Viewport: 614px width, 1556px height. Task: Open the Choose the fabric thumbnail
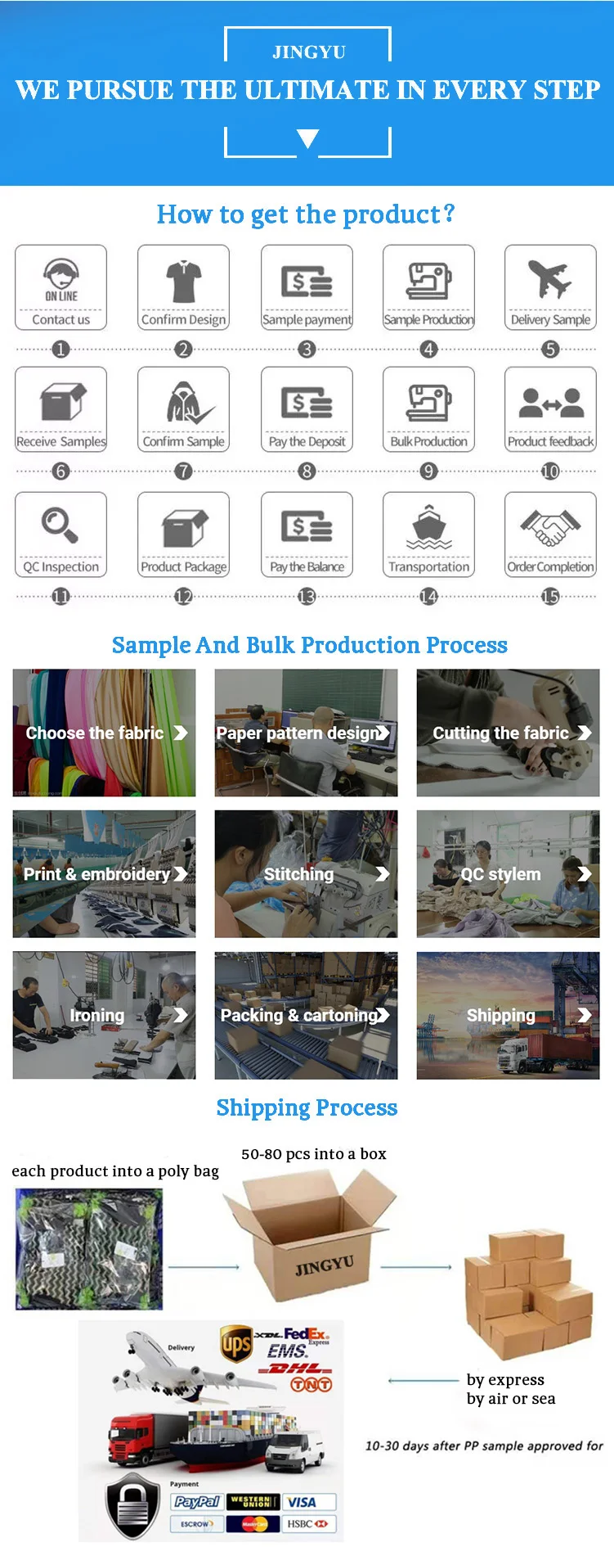click(x=104, y=733)
